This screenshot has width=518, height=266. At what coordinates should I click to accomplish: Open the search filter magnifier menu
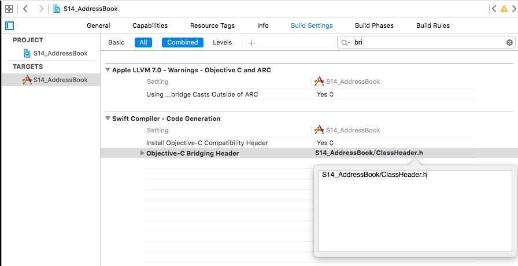coord(346,43)
